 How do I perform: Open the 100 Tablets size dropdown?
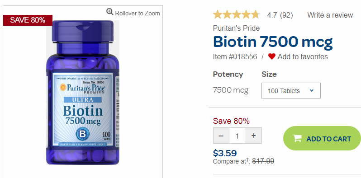tap(291, 91)
